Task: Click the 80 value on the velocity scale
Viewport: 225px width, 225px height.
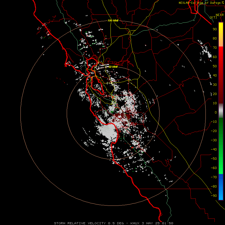Action: (215, 38)
